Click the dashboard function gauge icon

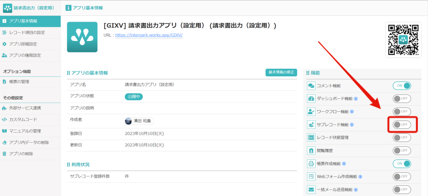[311, 99]
